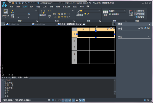153x103 pixels.
Task: Toggle grid display in the status bar
Action: (x=53, y=100)
